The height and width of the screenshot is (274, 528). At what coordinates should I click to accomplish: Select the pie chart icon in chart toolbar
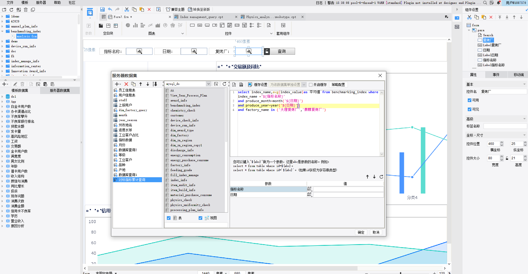pyautogui.click(x=128, y=25)
